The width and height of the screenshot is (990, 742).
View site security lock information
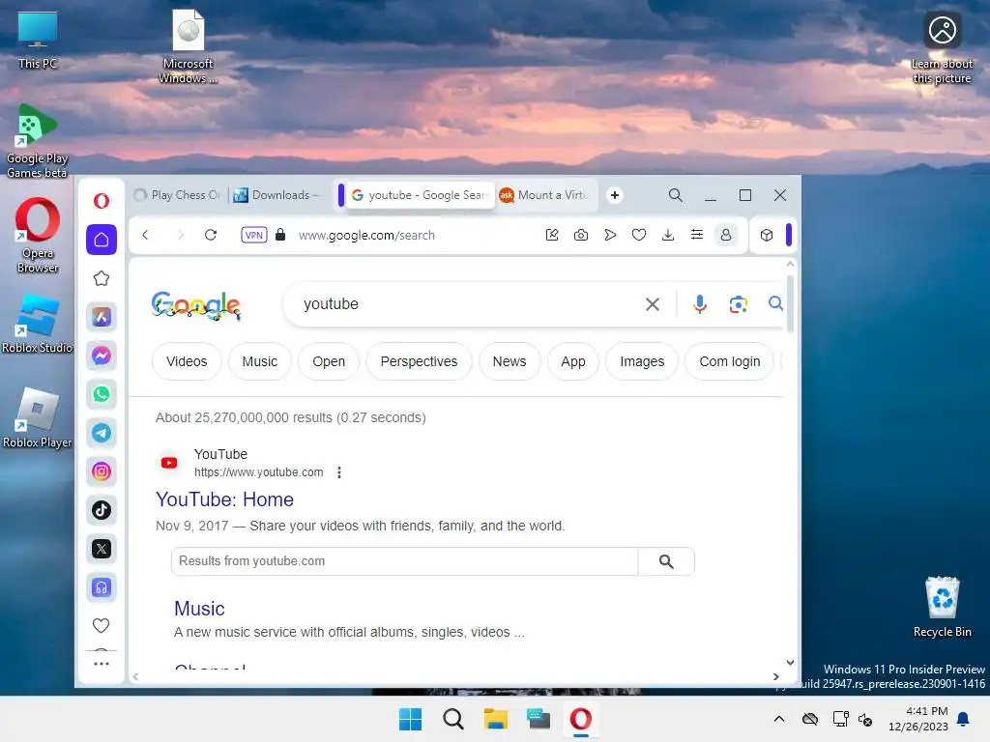coord(280,235)
